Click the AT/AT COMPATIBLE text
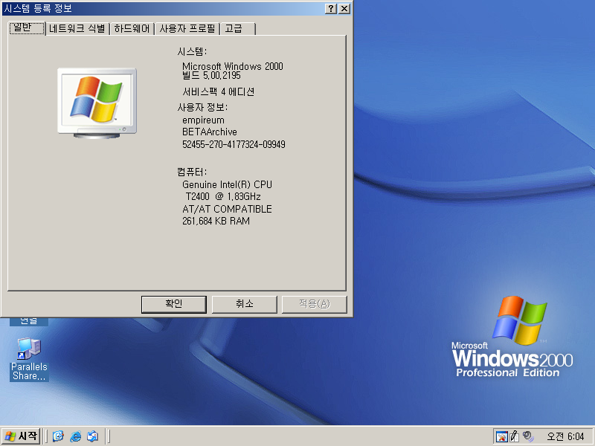Viewport: 595px width, 446px height. [x=227, y=209]
